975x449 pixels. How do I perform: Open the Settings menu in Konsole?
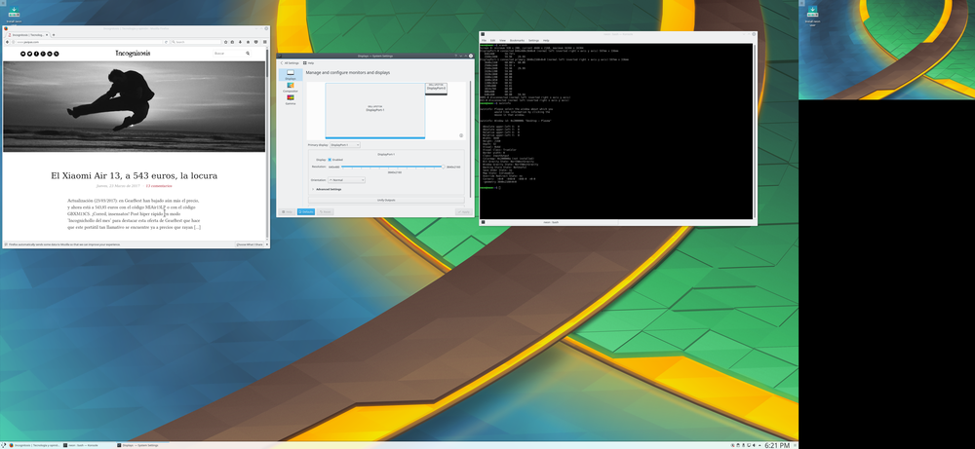pyautogui.click(x=535, y=40)
